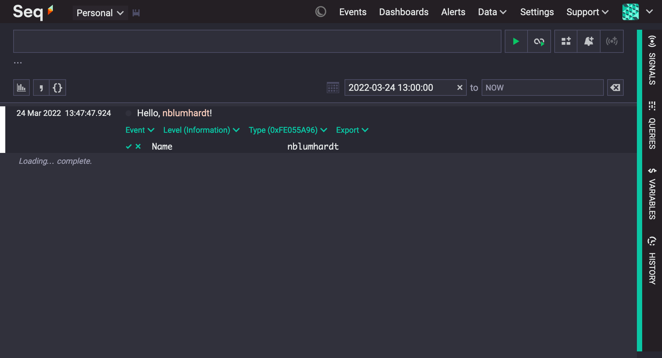Click the Seq logo
This screenshot has width=662, height=358.
point(33,12)
